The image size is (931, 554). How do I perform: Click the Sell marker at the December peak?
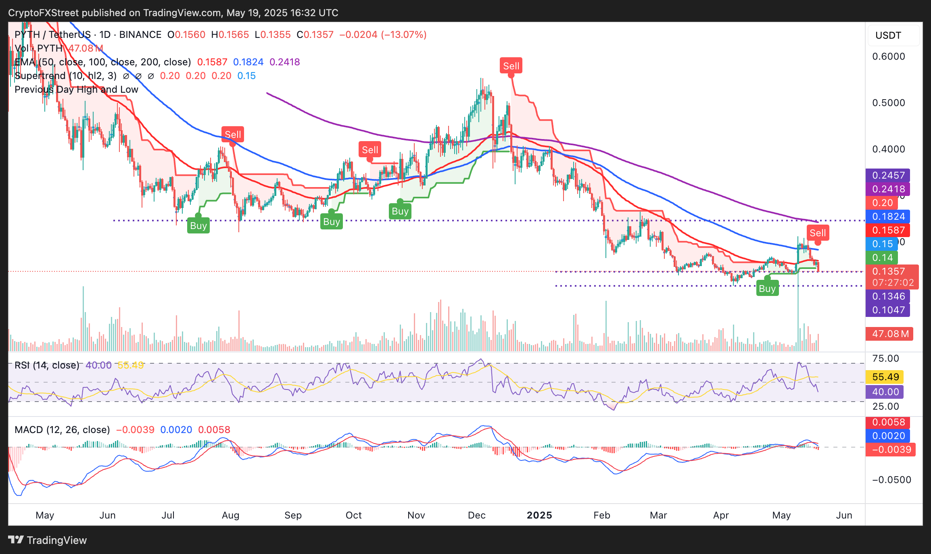511,66
